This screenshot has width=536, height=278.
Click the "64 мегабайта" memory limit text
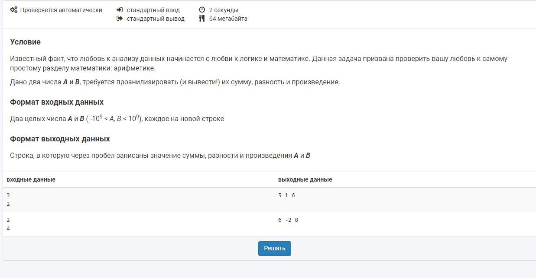[x=228, y=19]
